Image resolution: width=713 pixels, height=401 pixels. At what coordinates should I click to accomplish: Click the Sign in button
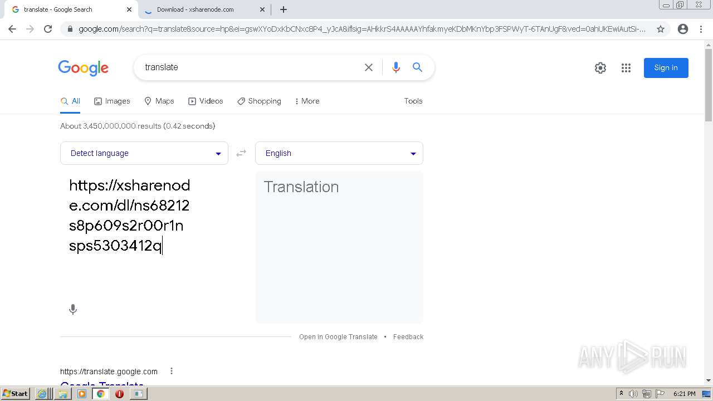pyautogui.click(x=666, y=68)
